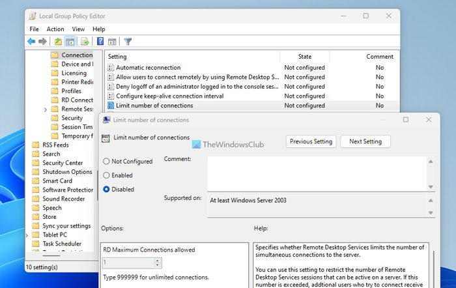Screen dimensions: 456x288
Task: Open the Help toolbar icon
Action: pos(100,42)
